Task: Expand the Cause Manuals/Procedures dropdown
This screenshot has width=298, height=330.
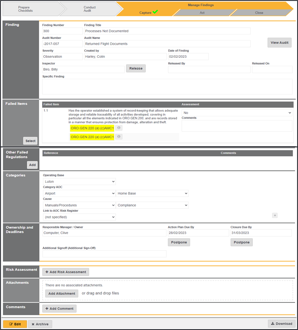Action: point(79,205)
